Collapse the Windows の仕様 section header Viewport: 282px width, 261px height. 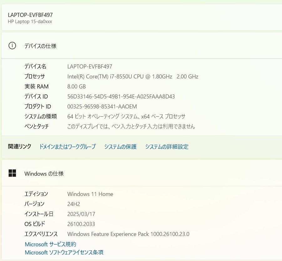tap(142, 173)
